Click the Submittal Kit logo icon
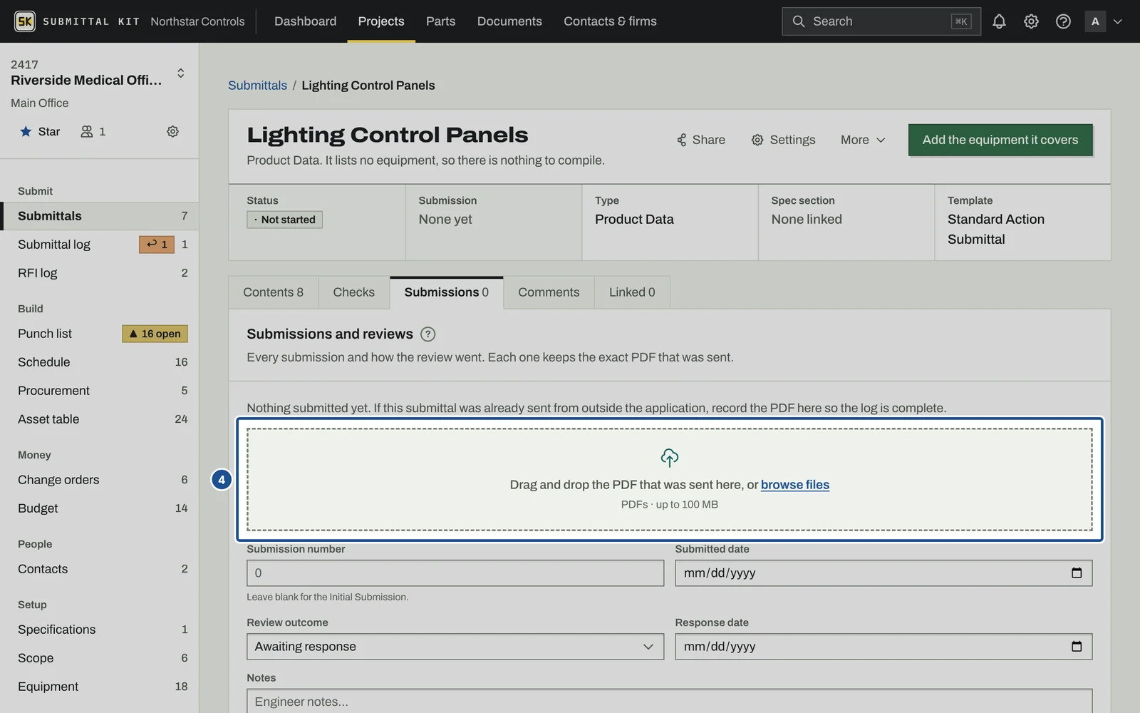1140x713 pixels. click(25, 21)
